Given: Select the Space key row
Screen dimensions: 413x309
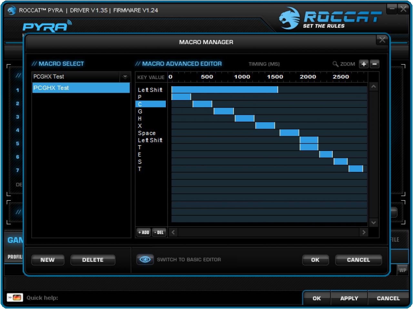Looking at the screenshot, I should click(x=151, y=133).
